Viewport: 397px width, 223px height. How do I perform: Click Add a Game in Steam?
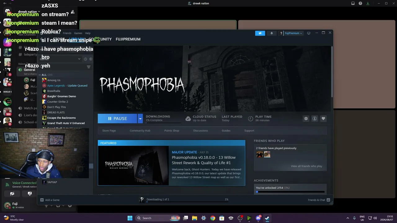(x=50, y=200)
